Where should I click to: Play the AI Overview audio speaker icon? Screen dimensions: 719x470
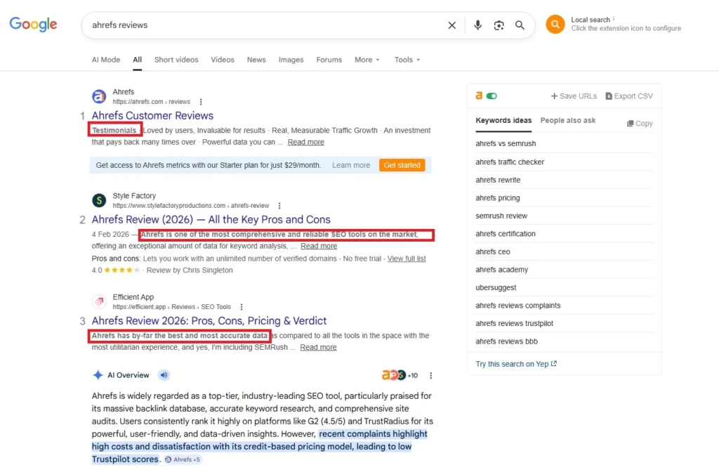coord(164,375)
